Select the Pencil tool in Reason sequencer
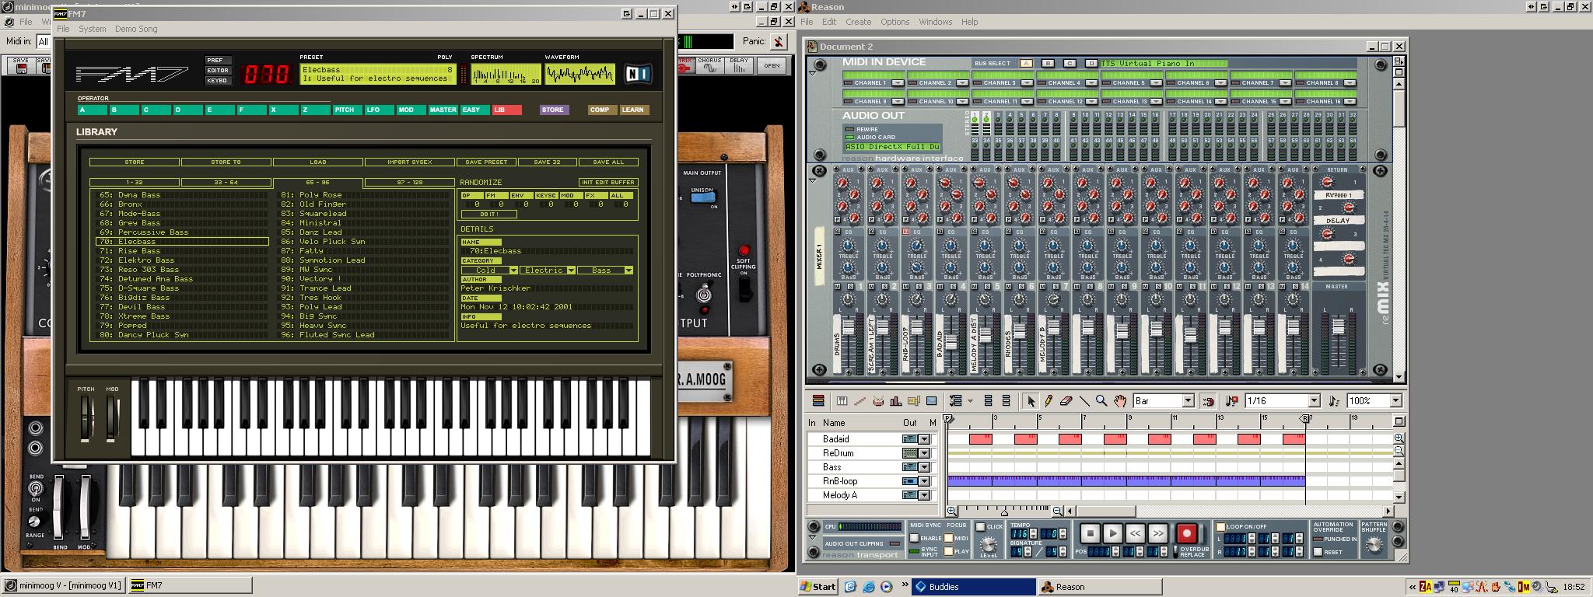This screenshot has height=597, width=1593. point(1049,401)
